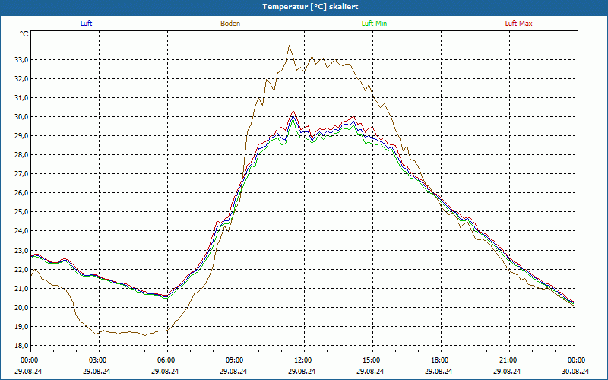The width and height of the screenshot is (608, 380).
Task: Click the '28,0' y-axis value
Action: [21, 155]
